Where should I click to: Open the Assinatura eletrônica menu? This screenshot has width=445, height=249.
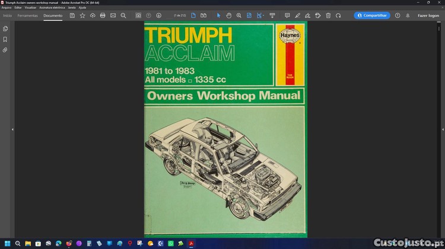pos(52,8)
